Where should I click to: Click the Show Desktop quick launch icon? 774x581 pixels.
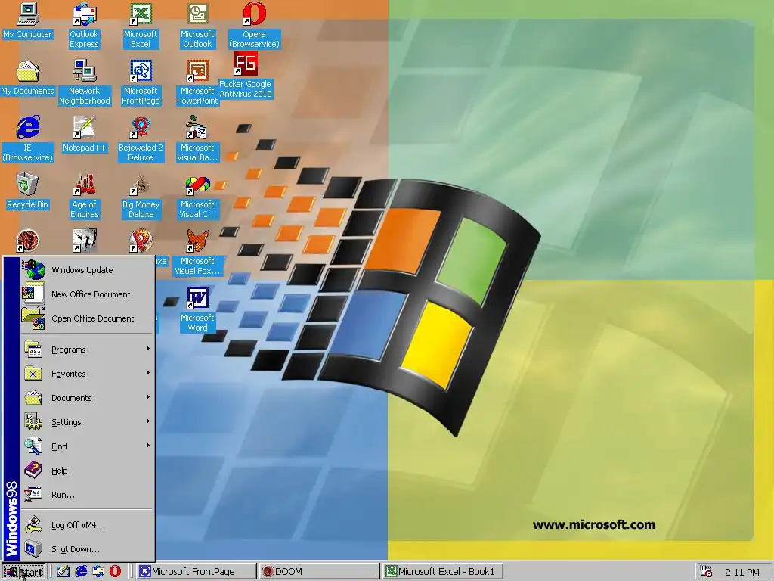point(63,572)
